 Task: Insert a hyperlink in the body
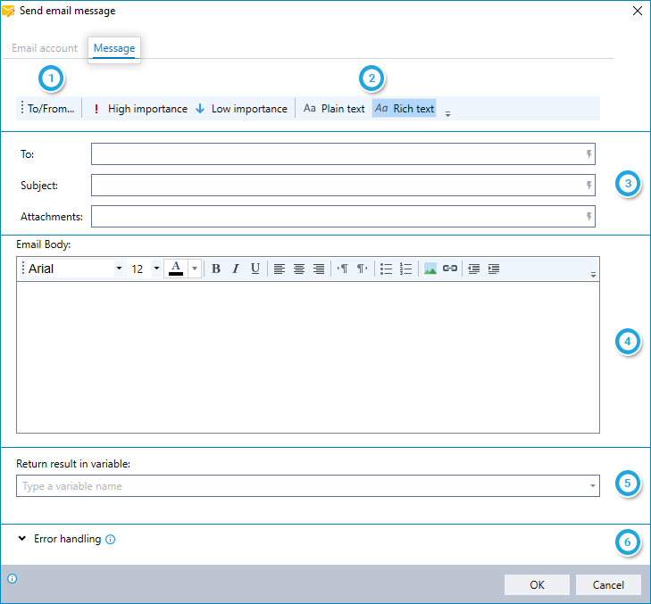click(x=450, y=269)
